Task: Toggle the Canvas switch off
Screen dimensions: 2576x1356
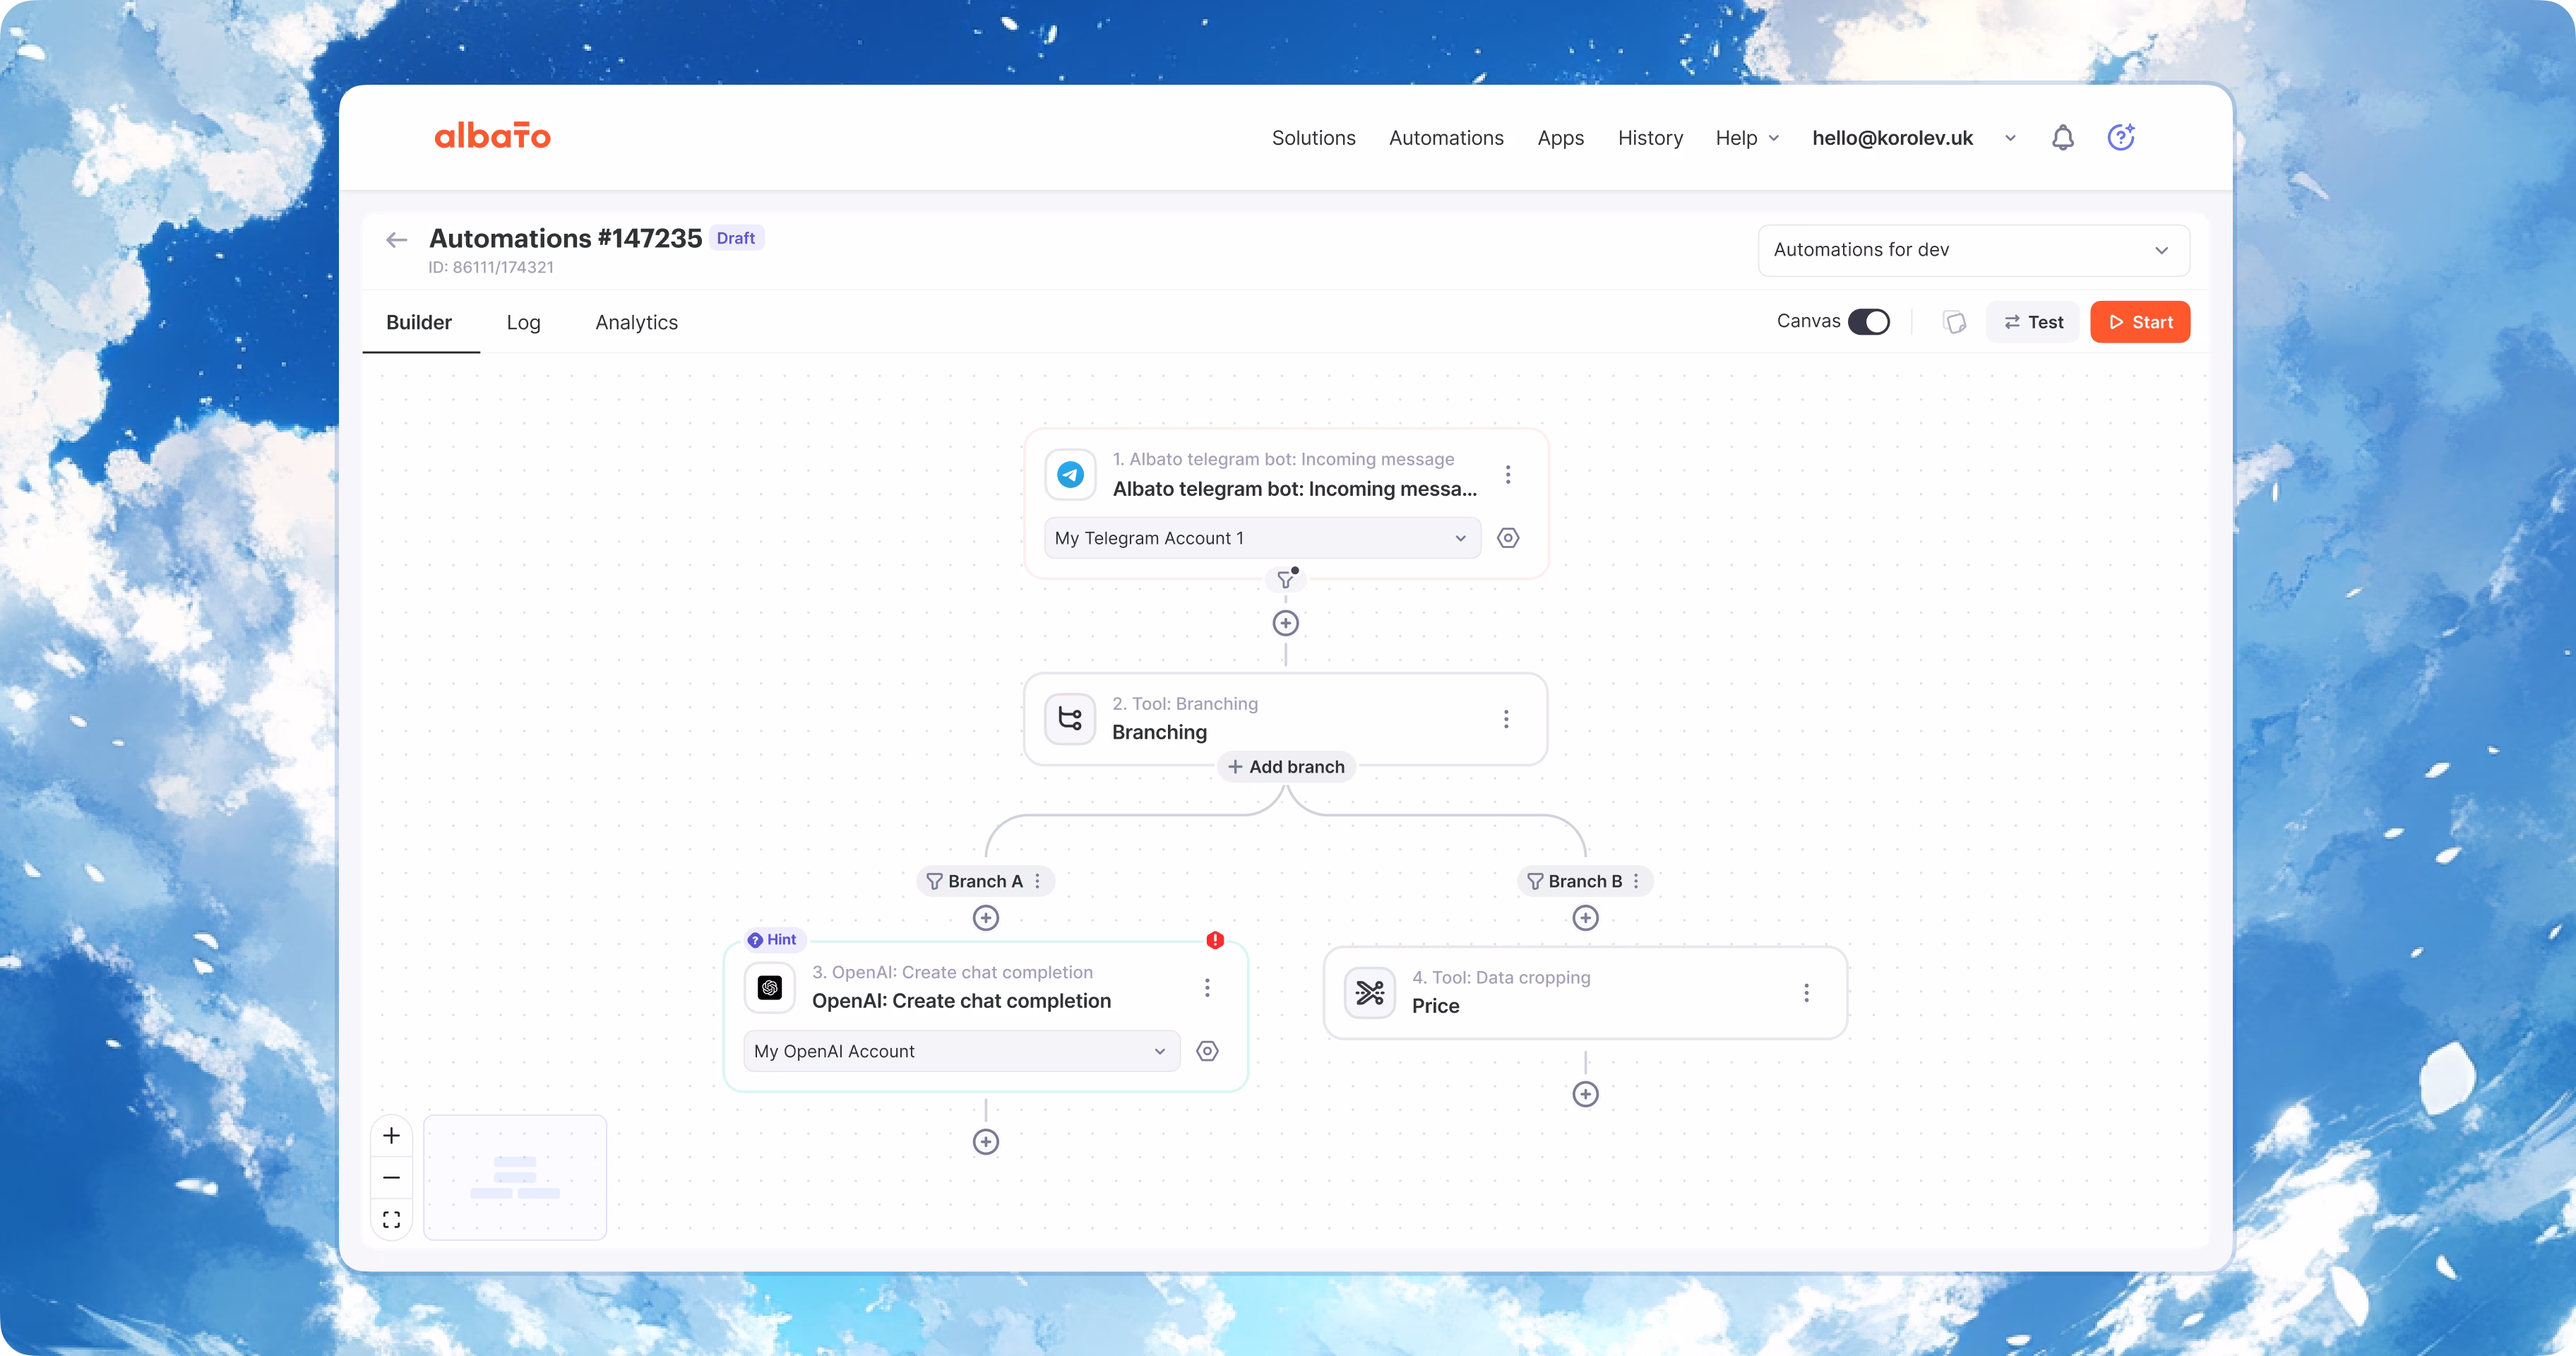Action: [1868, 322]
